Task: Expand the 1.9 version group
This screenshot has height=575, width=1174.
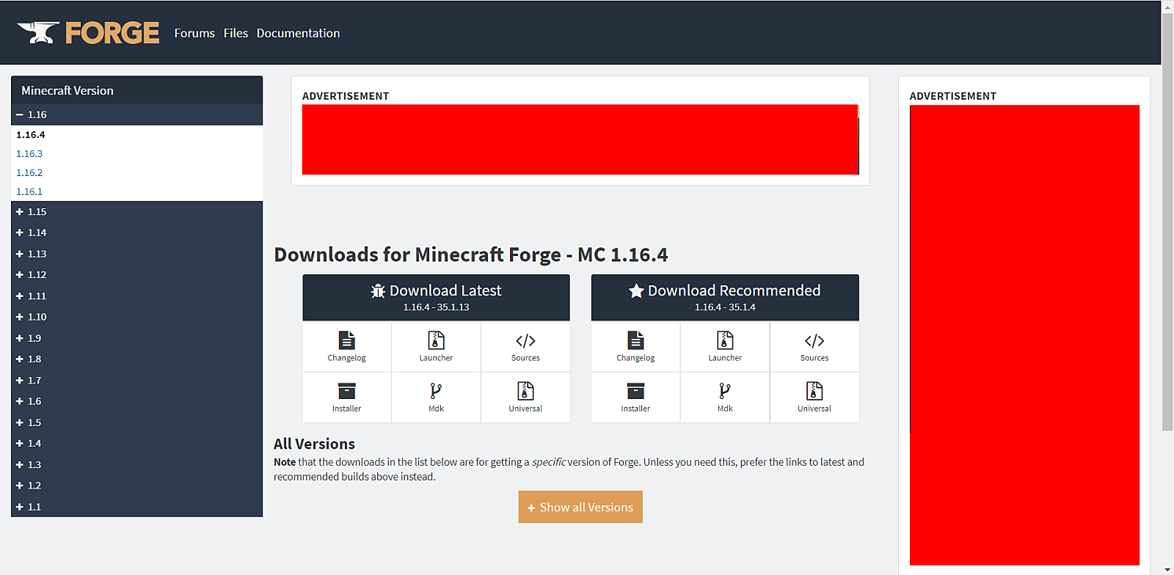Action: (x=136, y=338)
